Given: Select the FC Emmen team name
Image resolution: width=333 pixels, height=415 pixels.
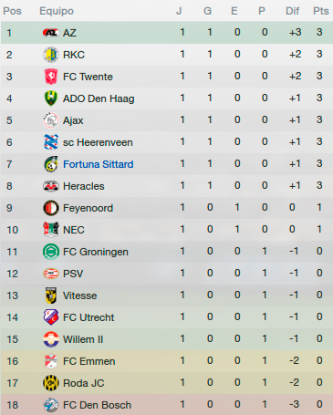Looking at the screenshot, I should click(89, 361).
